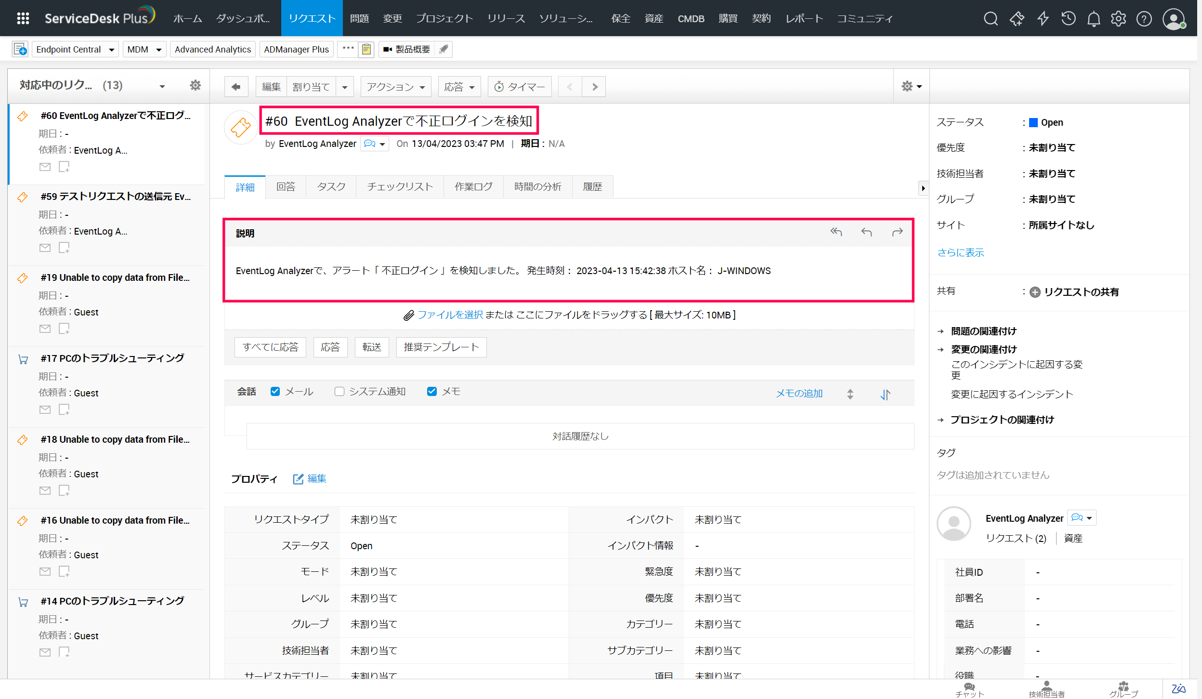Uncheck the メモ conversation checkbox
Viewport: 1202px width, 699px height.
(x=432, y=391)
